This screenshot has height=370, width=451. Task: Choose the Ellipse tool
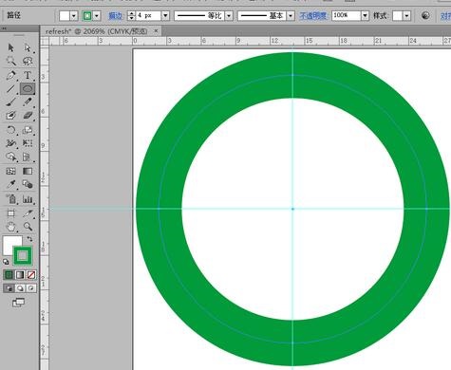coord(28,89)
